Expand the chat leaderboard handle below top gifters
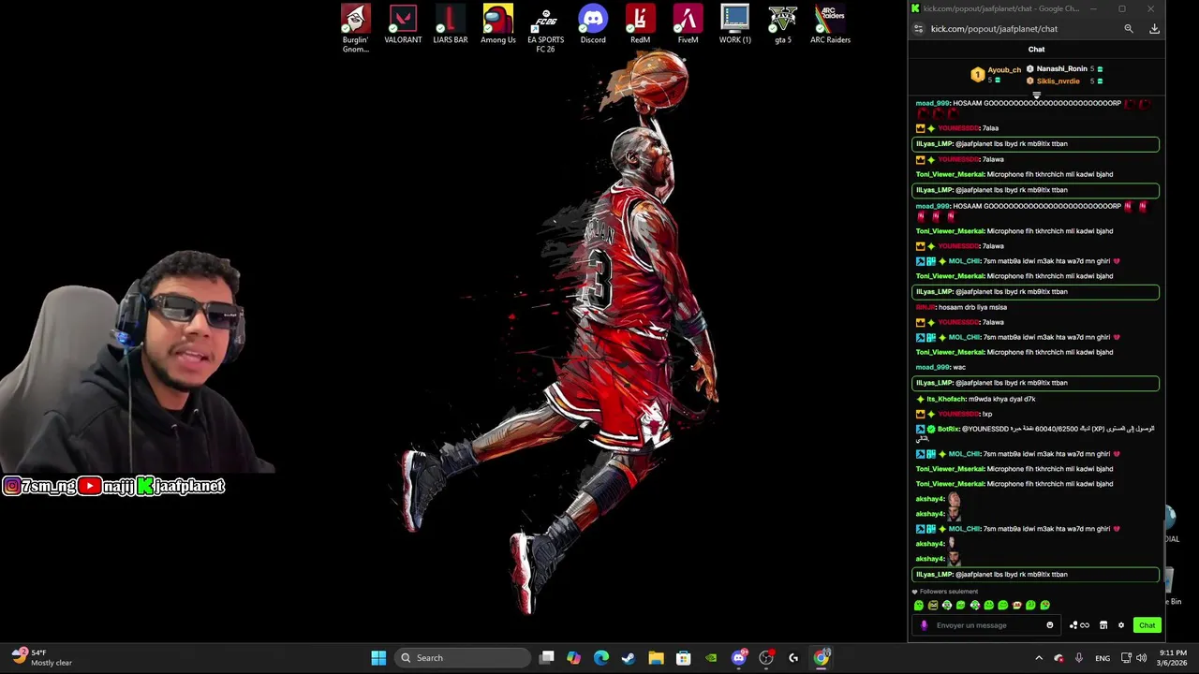 click(1036, 95)
